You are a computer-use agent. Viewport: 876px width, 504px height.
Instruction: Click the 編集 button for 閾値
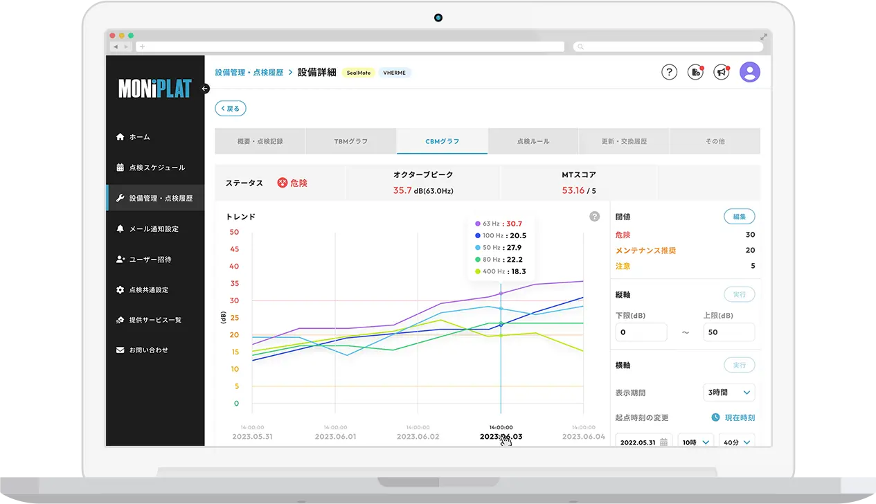(738, 216)
